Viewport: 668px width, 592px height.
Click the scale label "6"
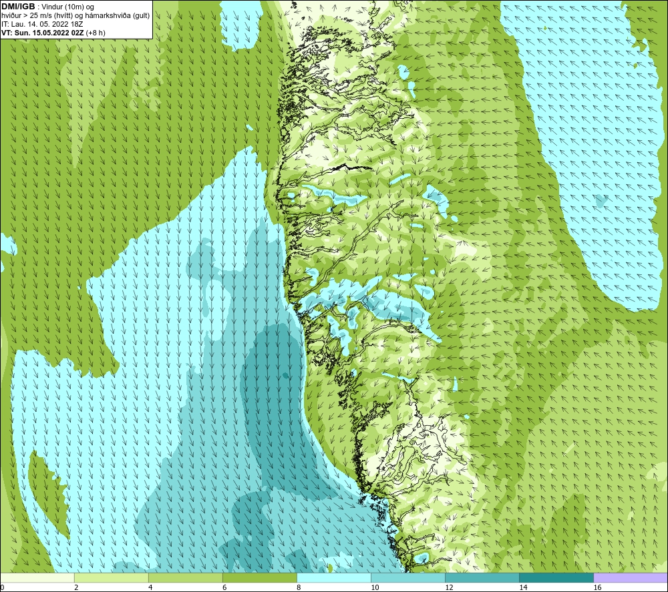224,587
